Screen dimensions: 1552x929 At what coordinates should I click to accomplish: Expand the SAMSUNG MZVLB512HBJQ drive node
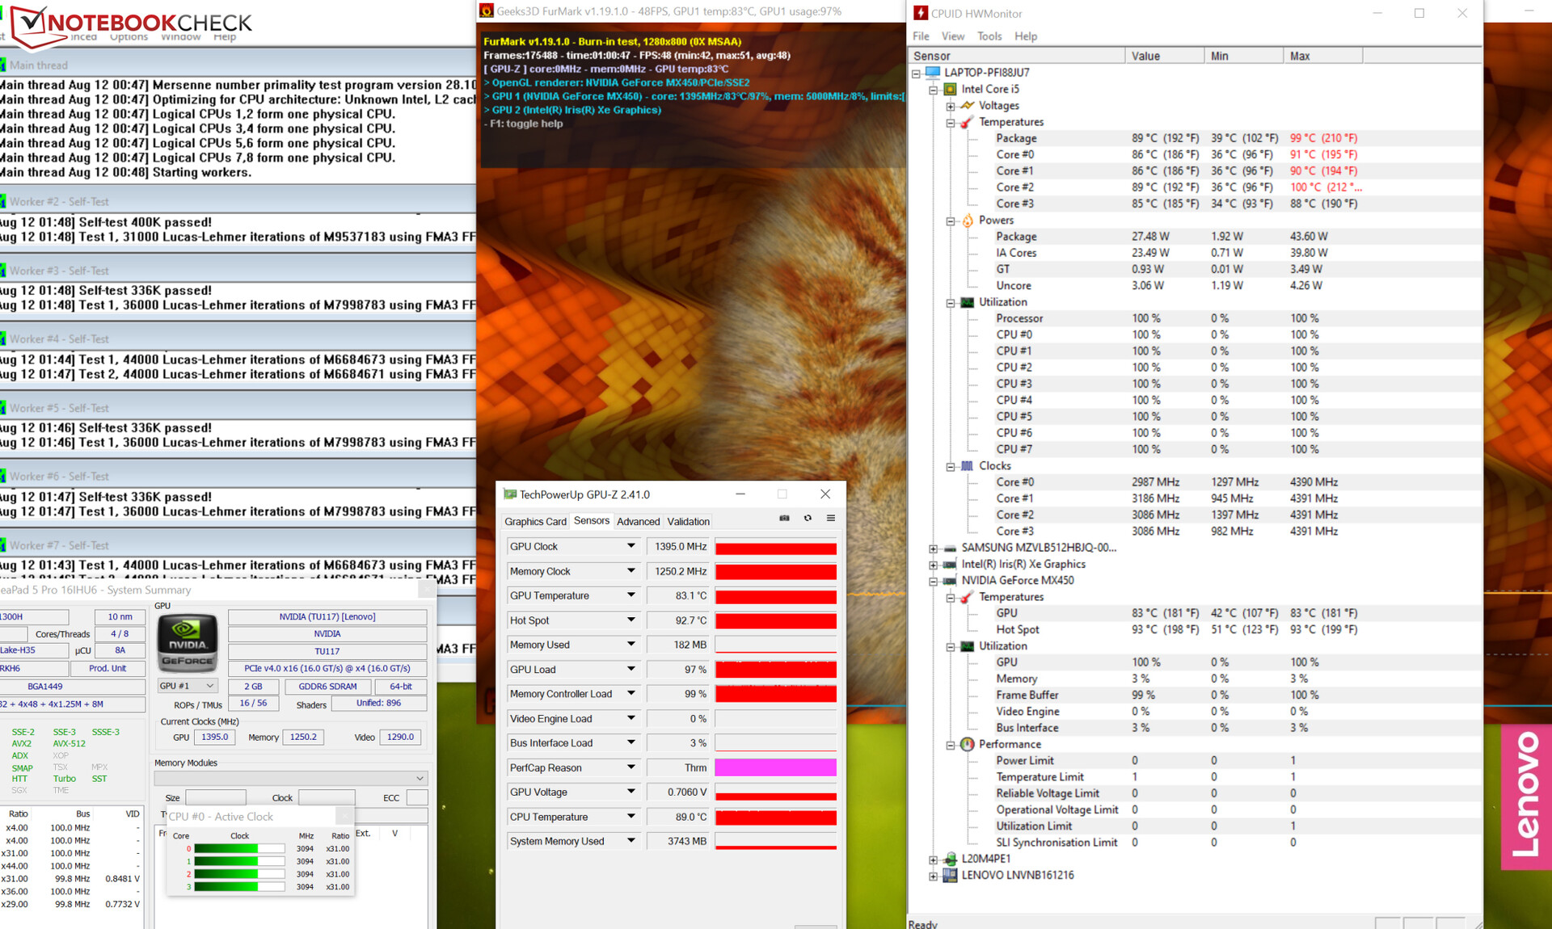(934, 548)
